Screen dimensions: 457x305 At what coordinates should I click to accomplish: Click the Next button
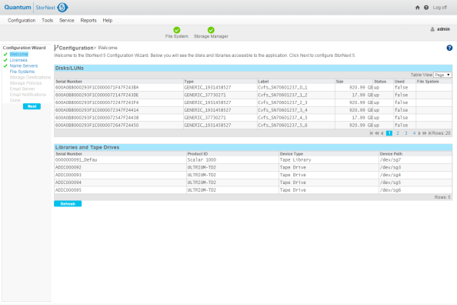32,106
